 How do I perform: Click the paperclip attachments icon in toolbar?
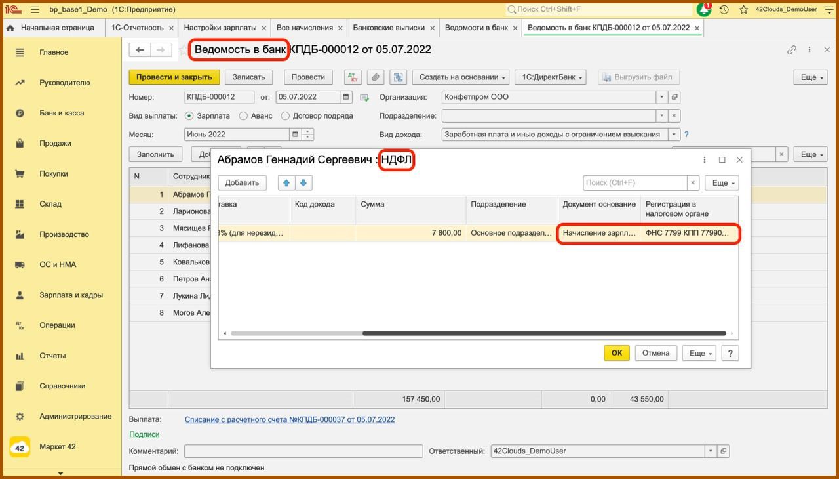coord(375,77)
